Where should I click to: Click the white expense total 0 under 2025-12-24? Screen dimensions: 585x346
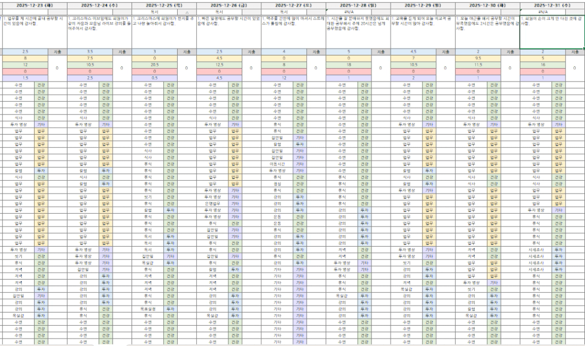click(122, 68)
